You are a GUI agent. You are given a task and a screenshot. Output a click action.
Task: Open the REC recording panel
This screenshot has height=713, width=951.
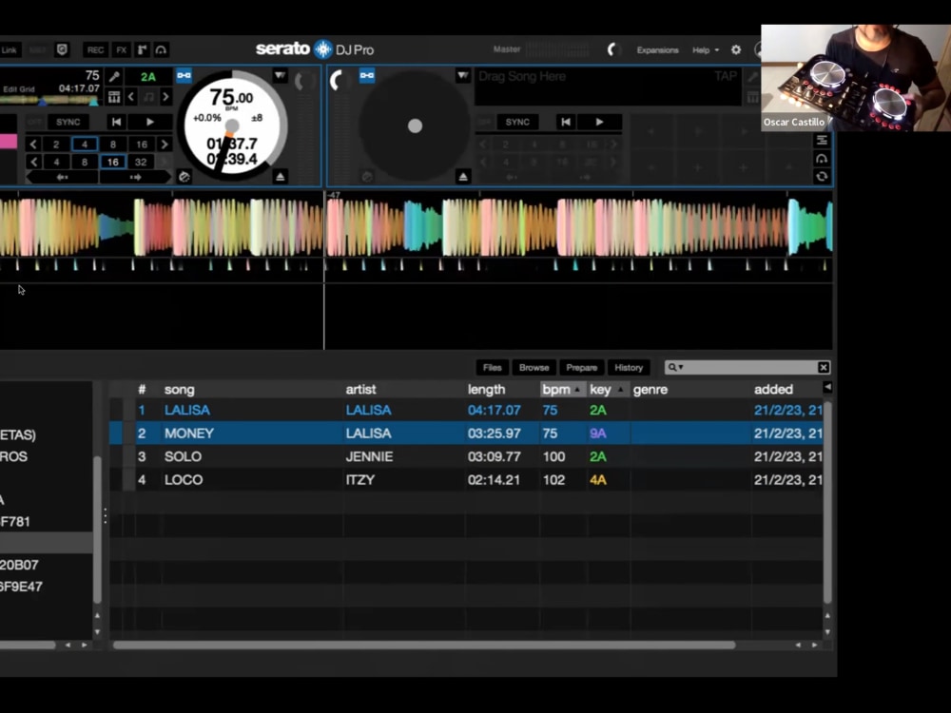click(95, 49)
